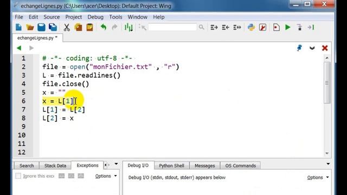Open the Debug menu
The image size is (347, 195).
[95, 17]
